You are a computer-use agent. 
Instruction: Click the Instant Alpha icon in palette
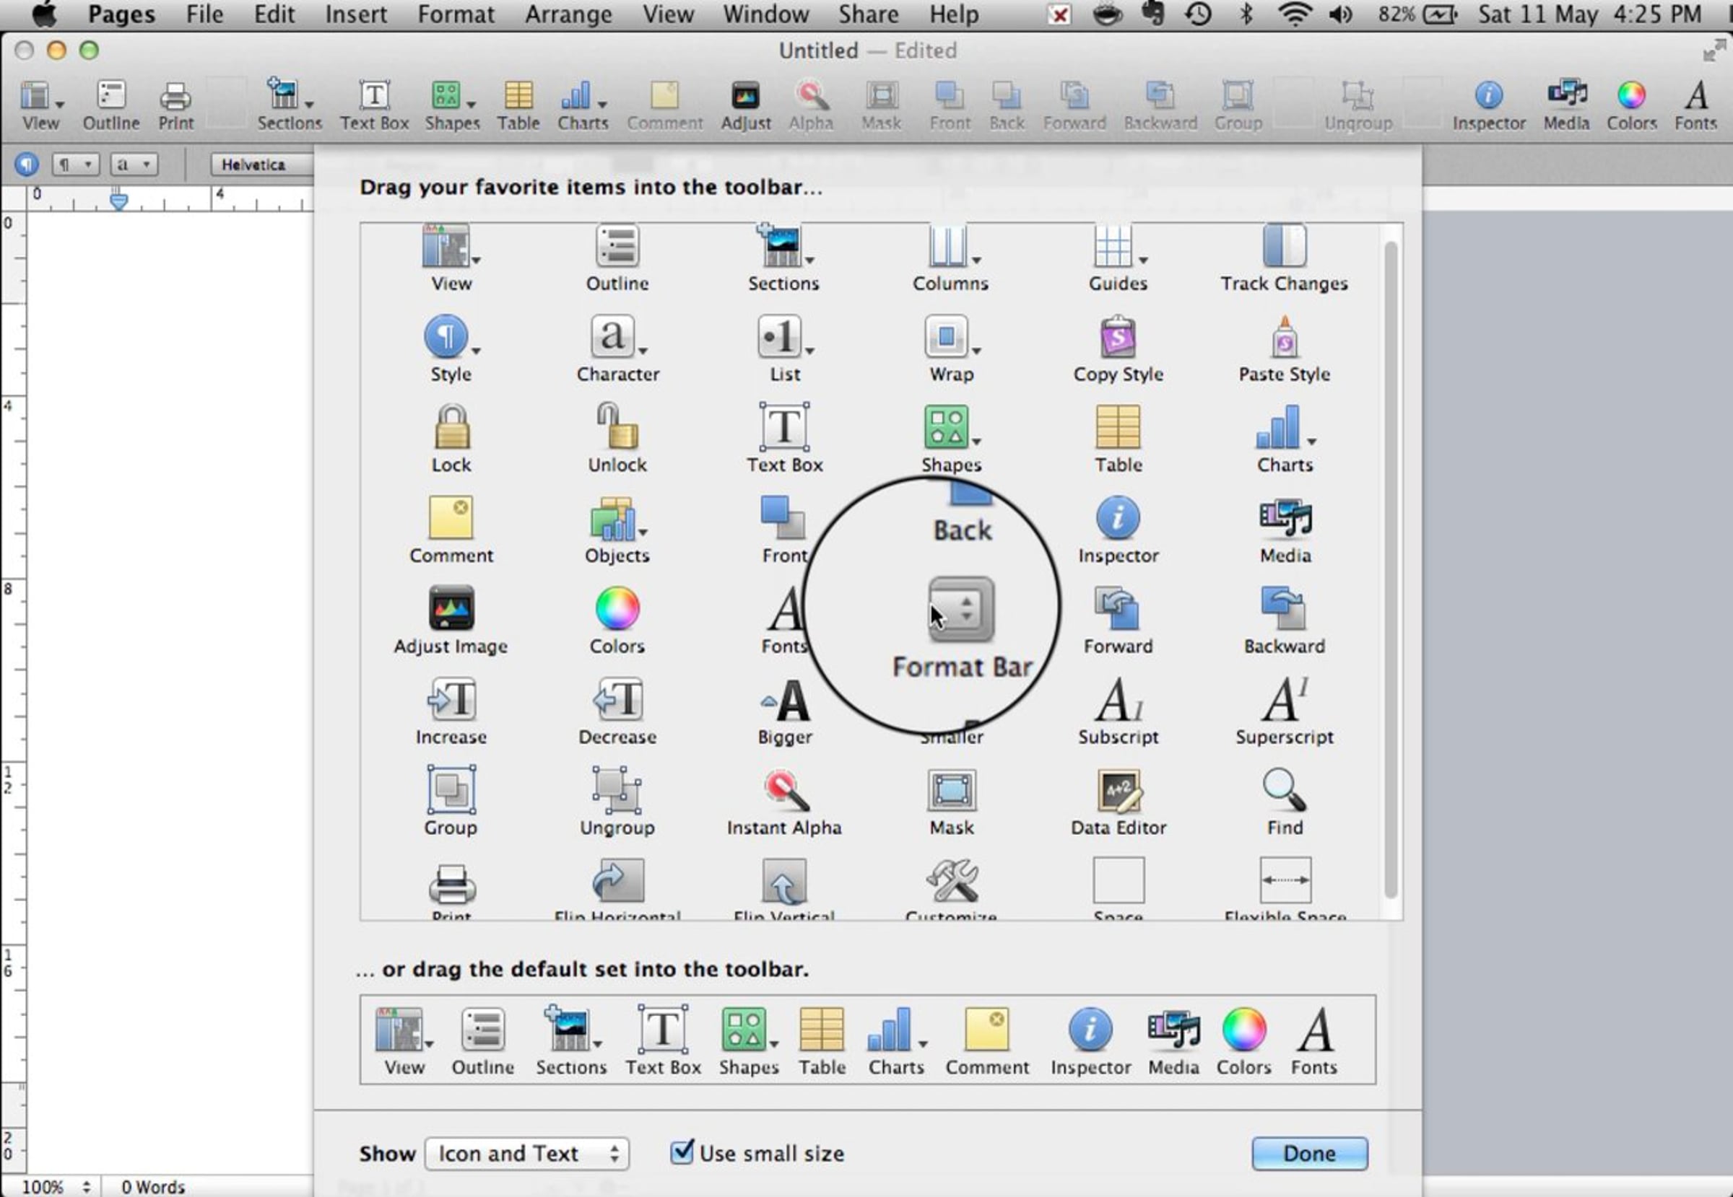(x=784, y=791)
